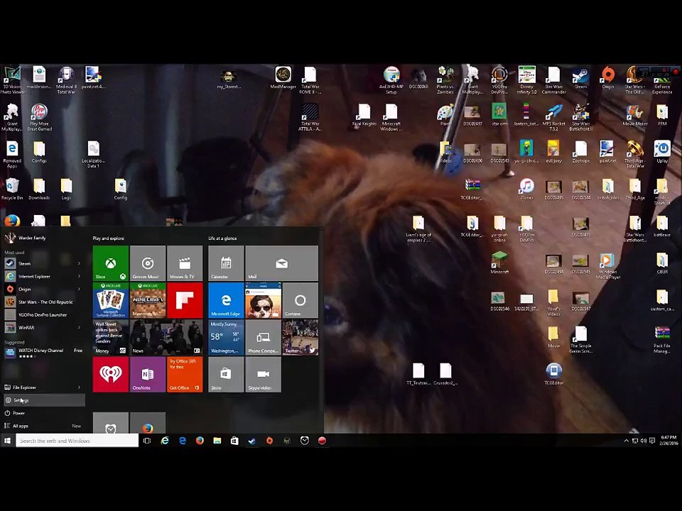Click the Search the web and Windows box
Image resolution: width=682 pixels, height=511 pixels.
(77, 441)
